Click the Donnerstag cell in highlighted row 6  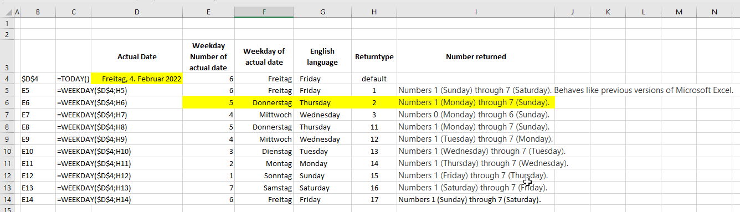coord(264,103)
